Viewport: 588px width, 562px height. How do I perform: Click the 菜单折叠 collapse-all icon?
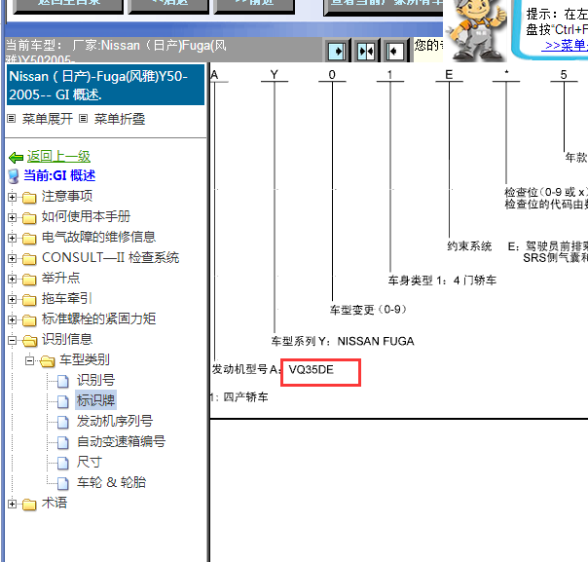84,119
